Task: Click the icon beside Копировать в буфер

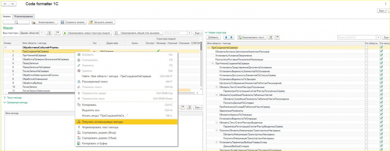Action: [79, 143]
